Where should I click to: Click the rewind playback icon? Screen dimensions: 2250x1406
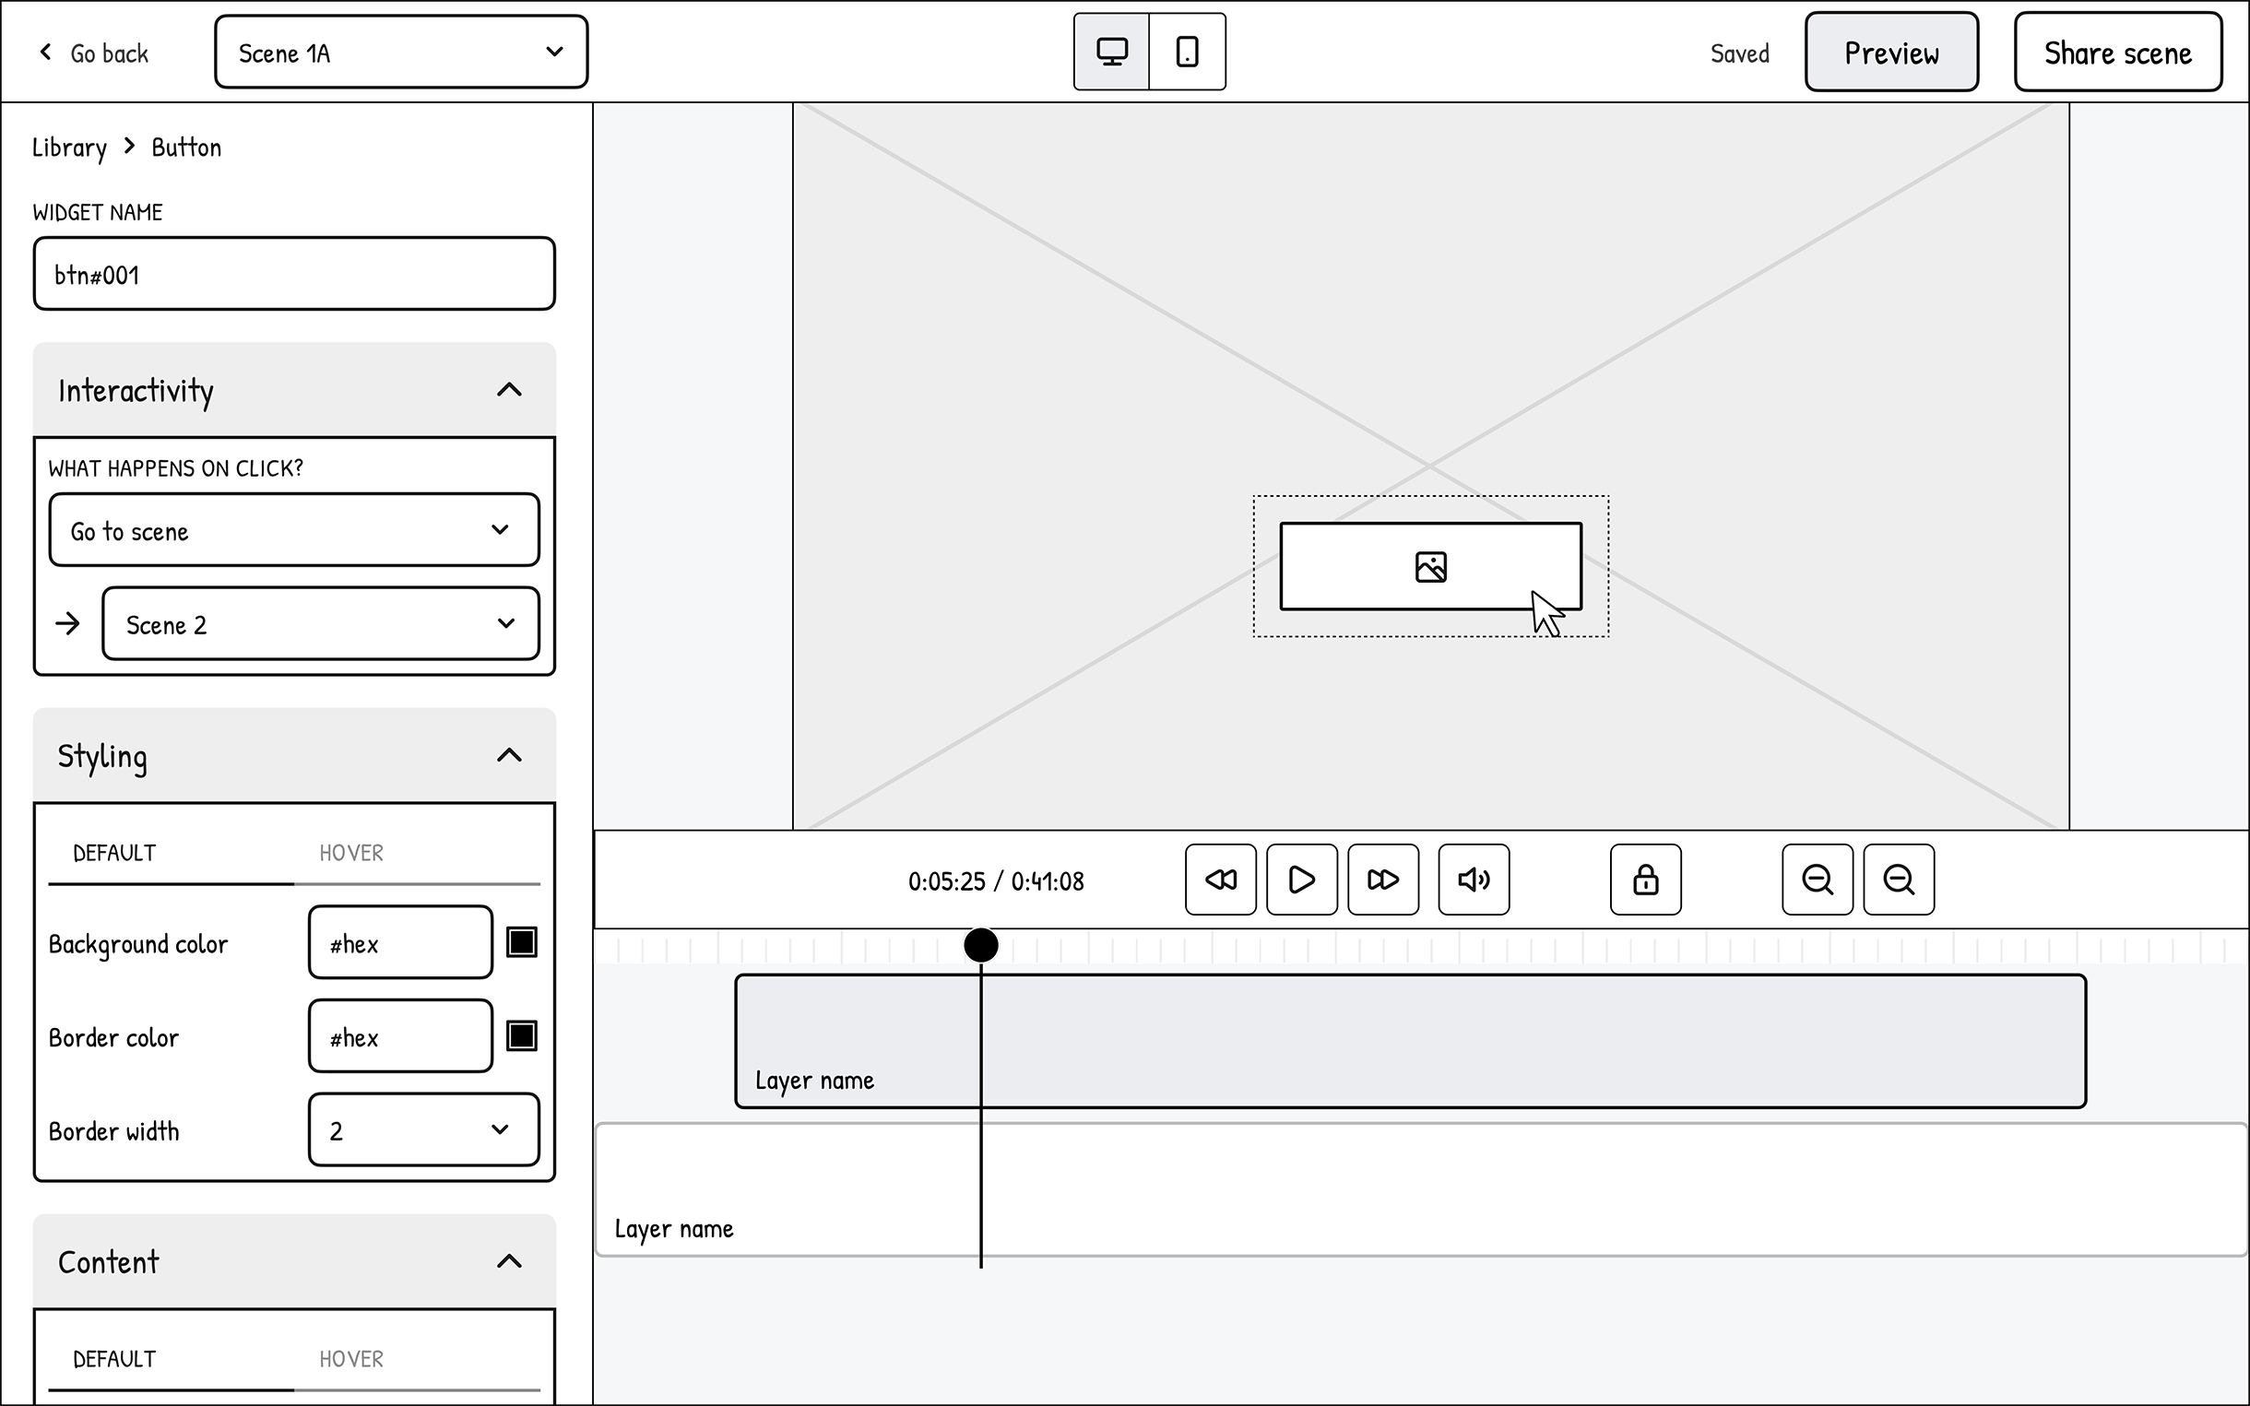(1220, 880)
